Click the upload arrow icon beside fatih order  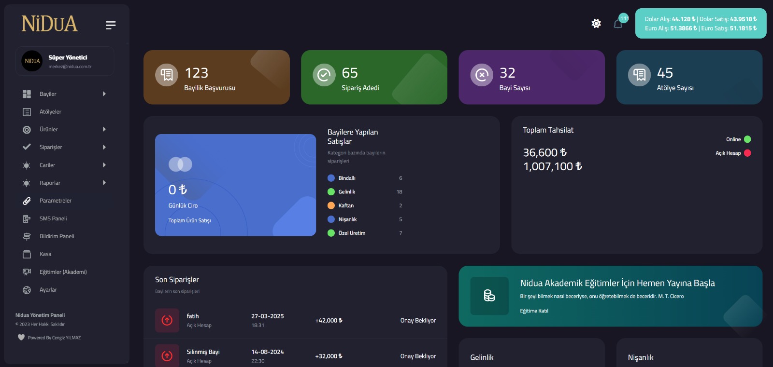[x=167, y=320]
